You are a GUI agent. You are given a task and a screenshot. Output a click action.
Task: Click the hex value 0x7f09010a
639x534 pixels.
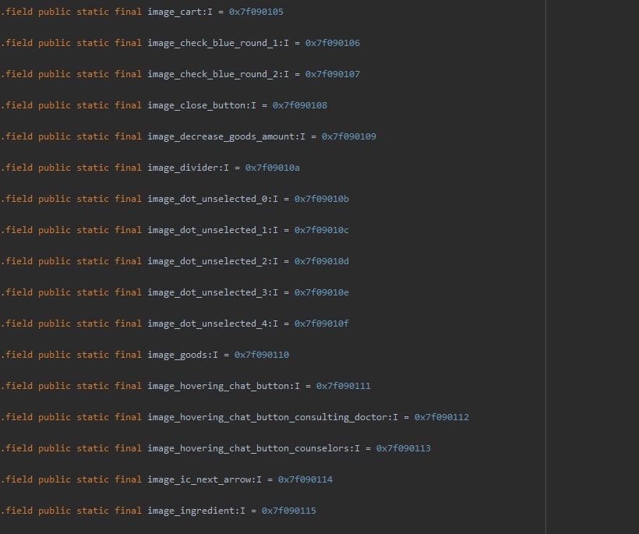click(272, 168)
